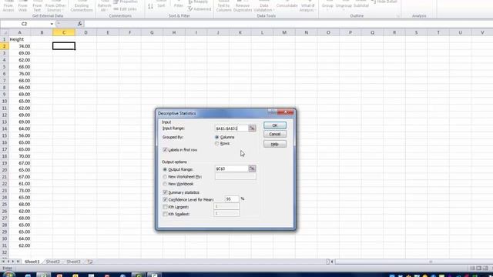The width and height of the screenshot is (493, 277).
Task: Click the Help button in the dialog
Action: (x=275, y=144)
